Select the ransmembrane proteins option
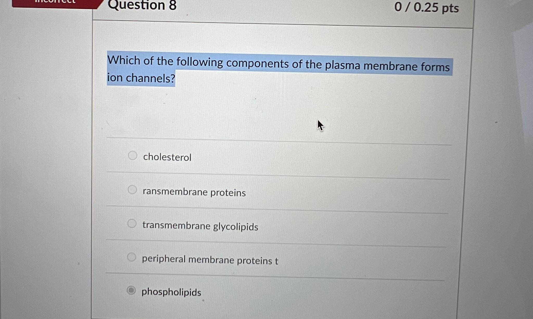 (133, 190)
